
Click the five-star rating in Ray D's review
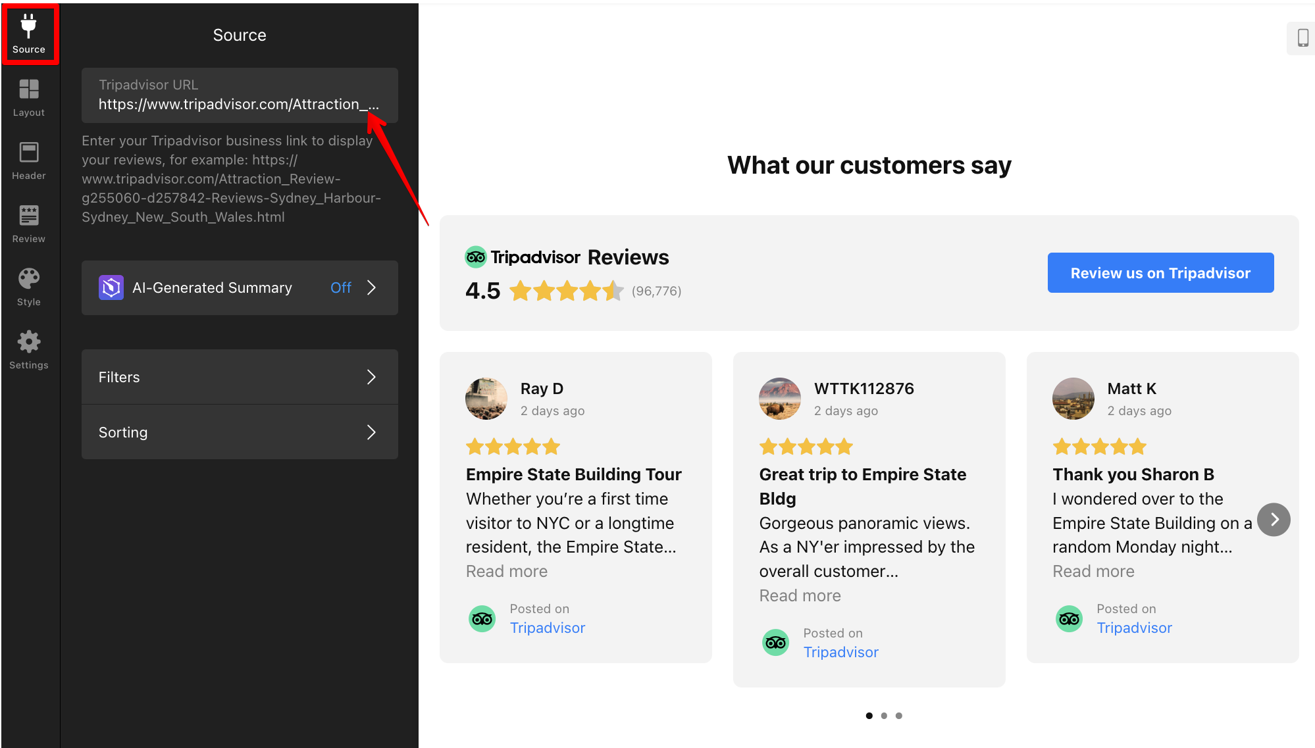point(513,447)
